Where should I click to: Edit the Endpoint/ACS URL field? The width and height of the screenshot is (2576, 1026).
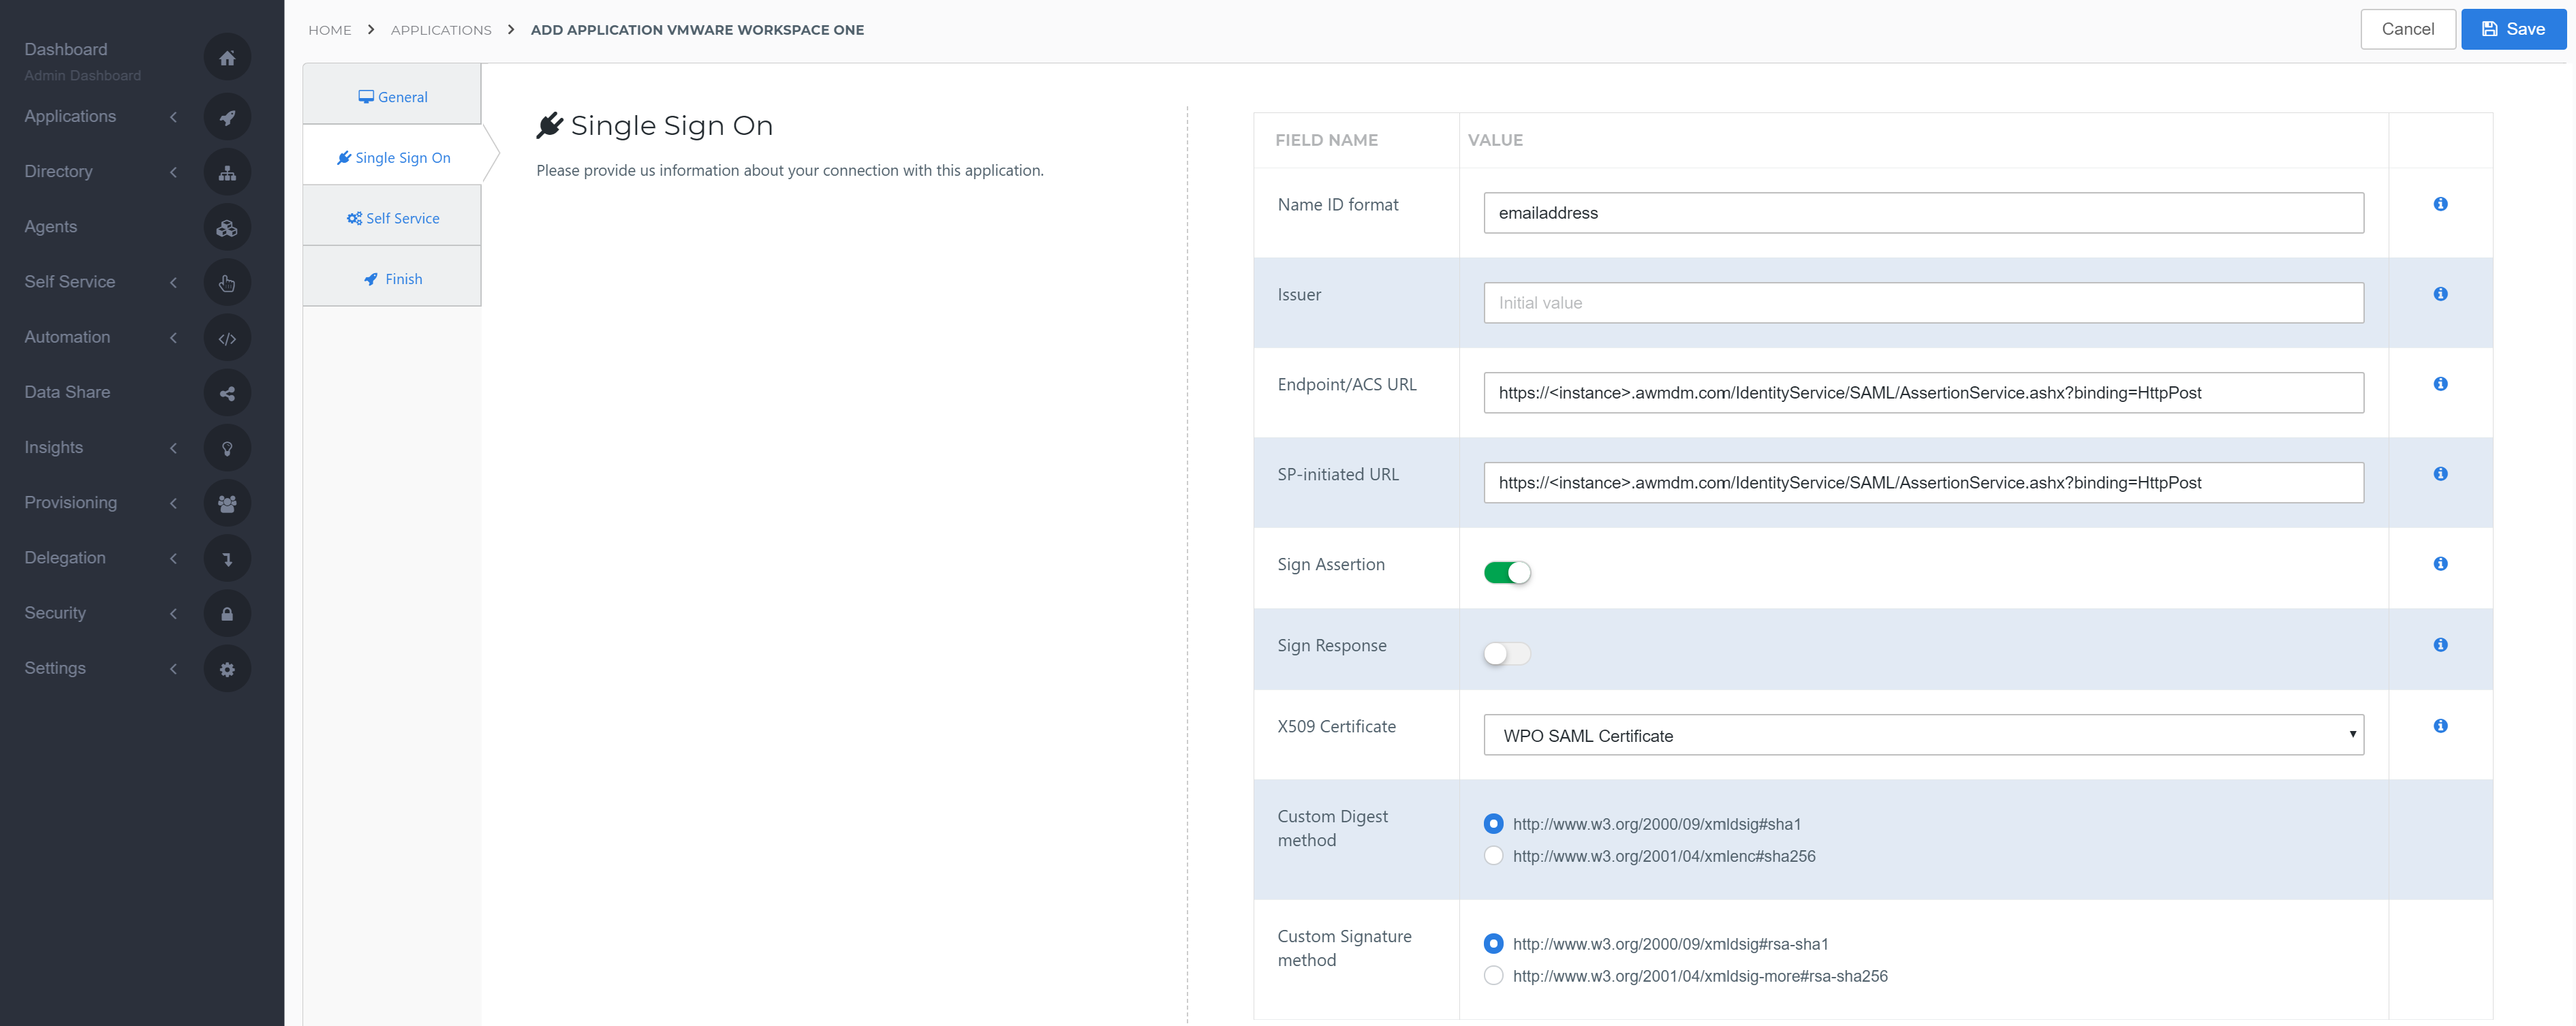[x=1923, y=393]
